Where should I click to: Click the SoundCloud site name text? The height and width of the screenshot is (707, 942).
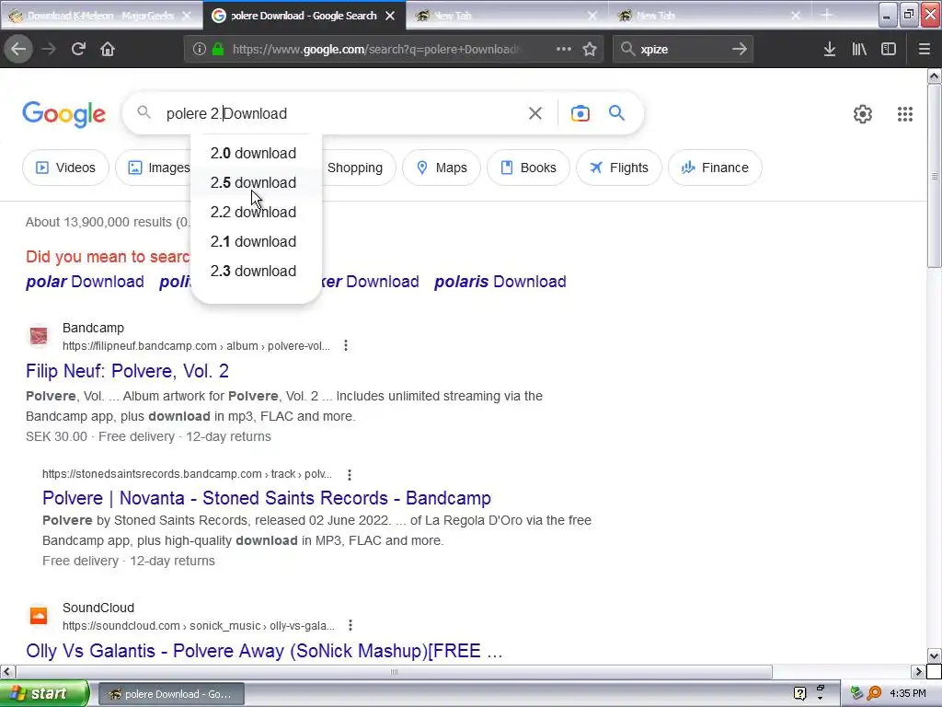tap(98, 608)
